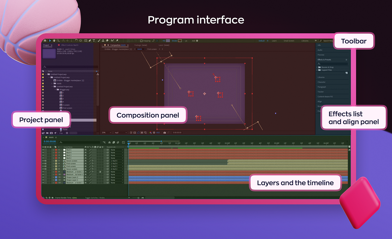Open the Content-Aware Fill panel
This screenshot has width=392, height=239.
325,97
